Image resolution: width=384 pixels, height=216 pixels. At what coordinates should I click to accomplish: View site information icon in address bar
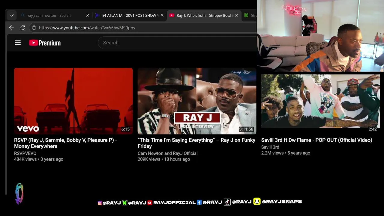[34, 28]
